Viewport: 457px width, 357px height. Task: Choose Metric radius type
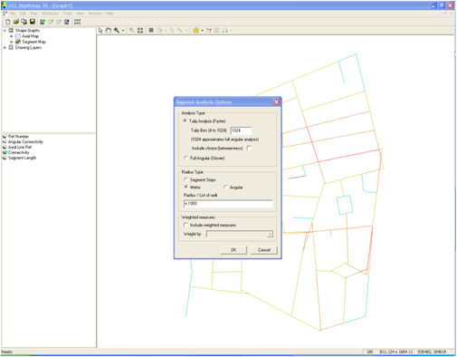tap(186, 188)
